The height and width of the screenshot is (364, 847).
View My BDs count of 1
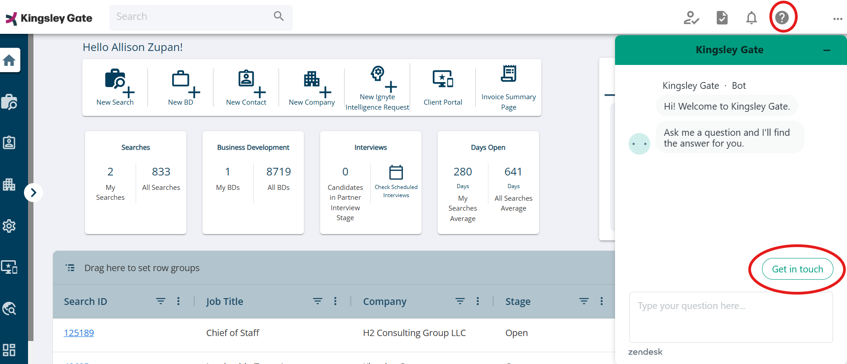tap(228, 172)
